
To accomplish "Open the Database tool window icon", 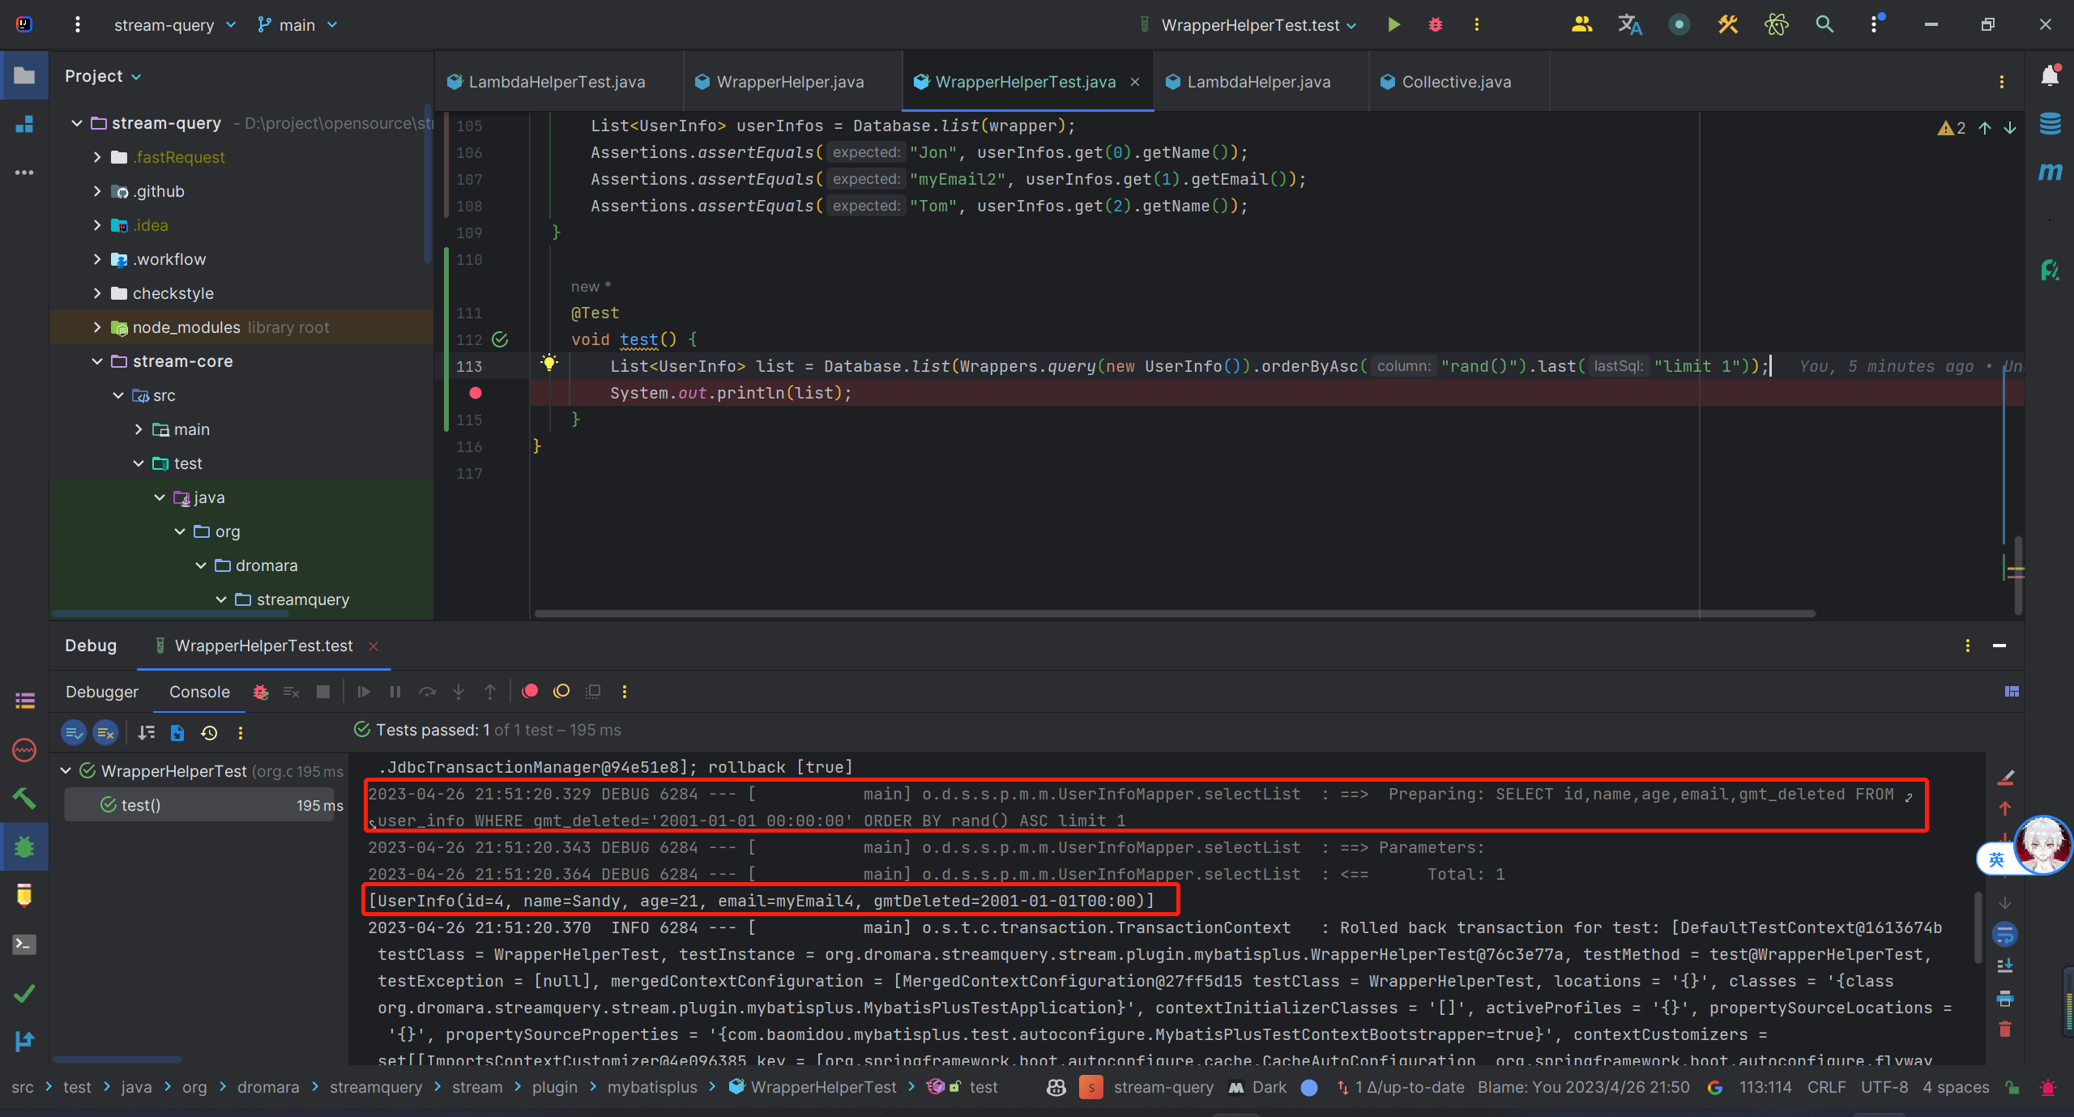I will (x=2050, y=124).
